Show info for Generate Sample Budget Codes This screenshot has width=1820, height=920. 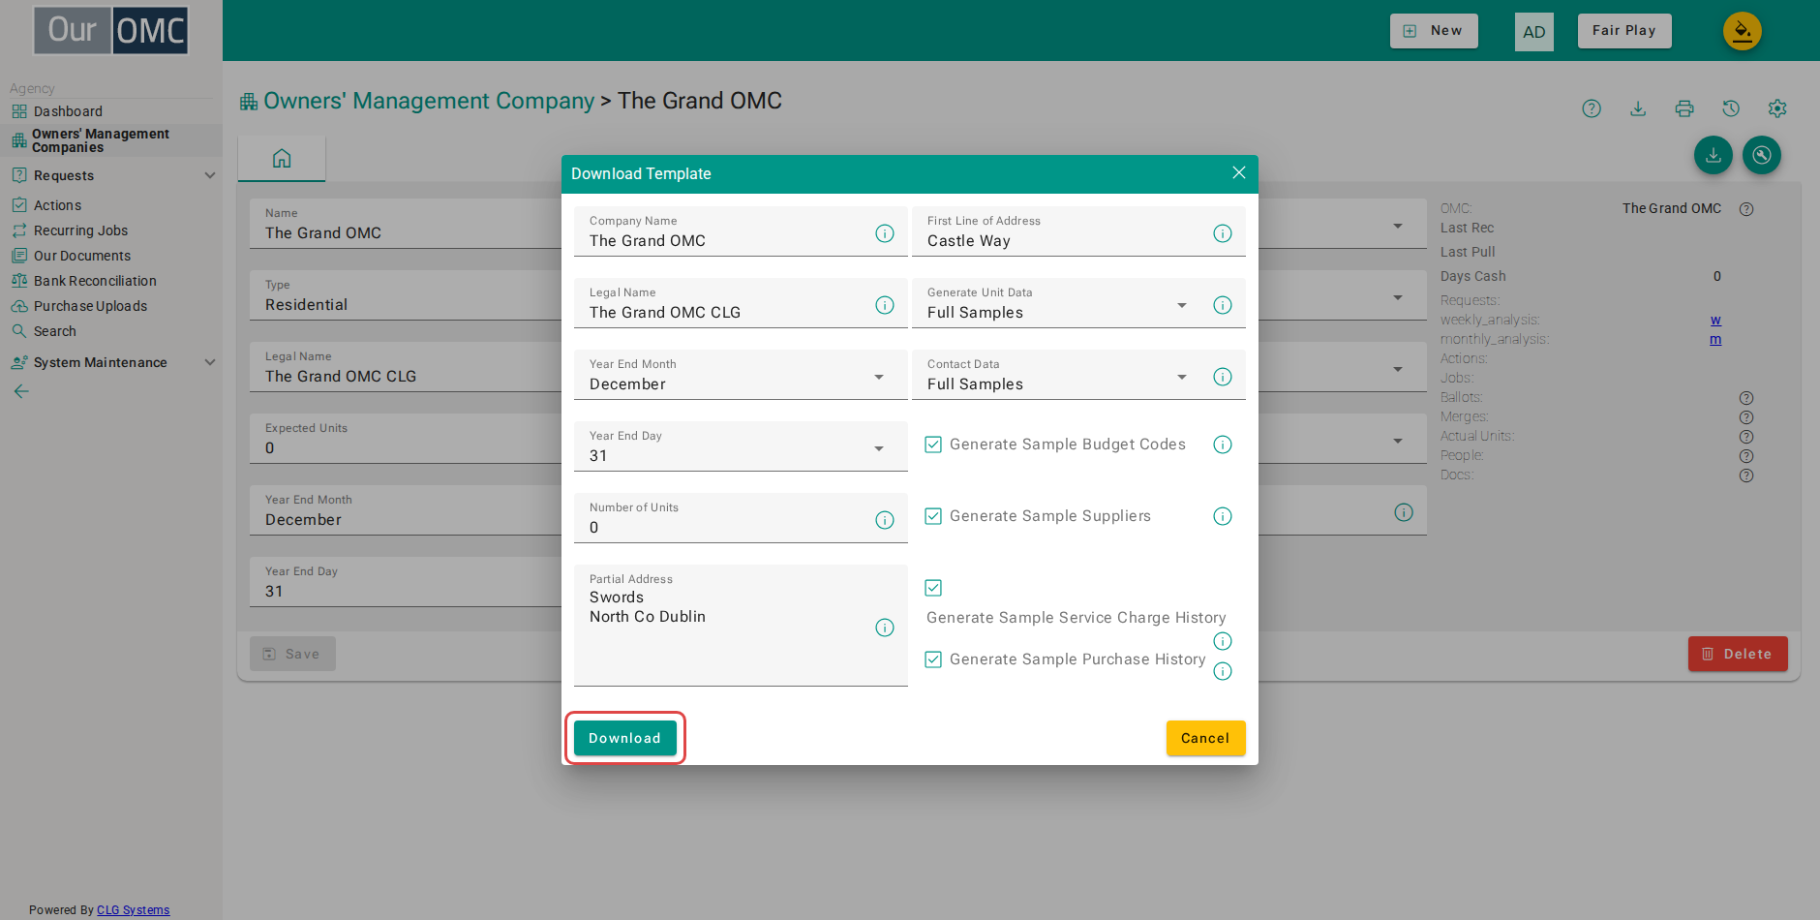pyautogui.click(x=1223, y=445)
